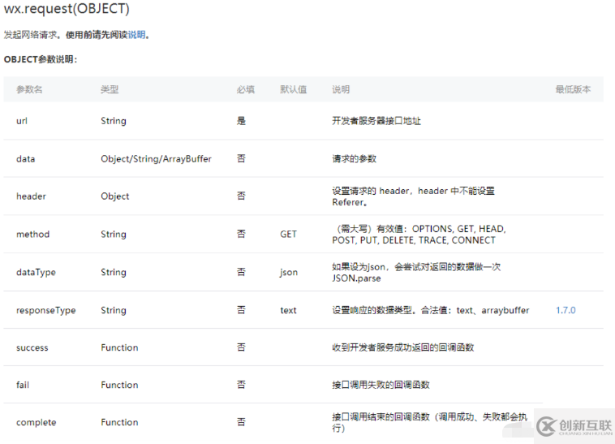Image resolution: width=615 pixels, height=444 pixels.
Task: Click the responseType parameter name
Action: tap(45, 310)
